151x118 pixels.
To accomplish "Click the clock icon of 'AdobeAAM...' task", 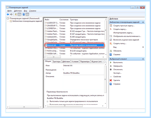I will 46,37.
